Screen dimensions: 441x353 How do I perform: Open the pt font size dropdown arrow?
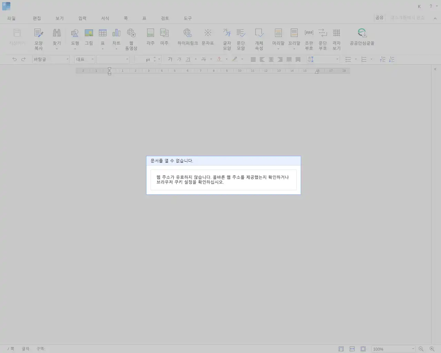click(159, 59)
